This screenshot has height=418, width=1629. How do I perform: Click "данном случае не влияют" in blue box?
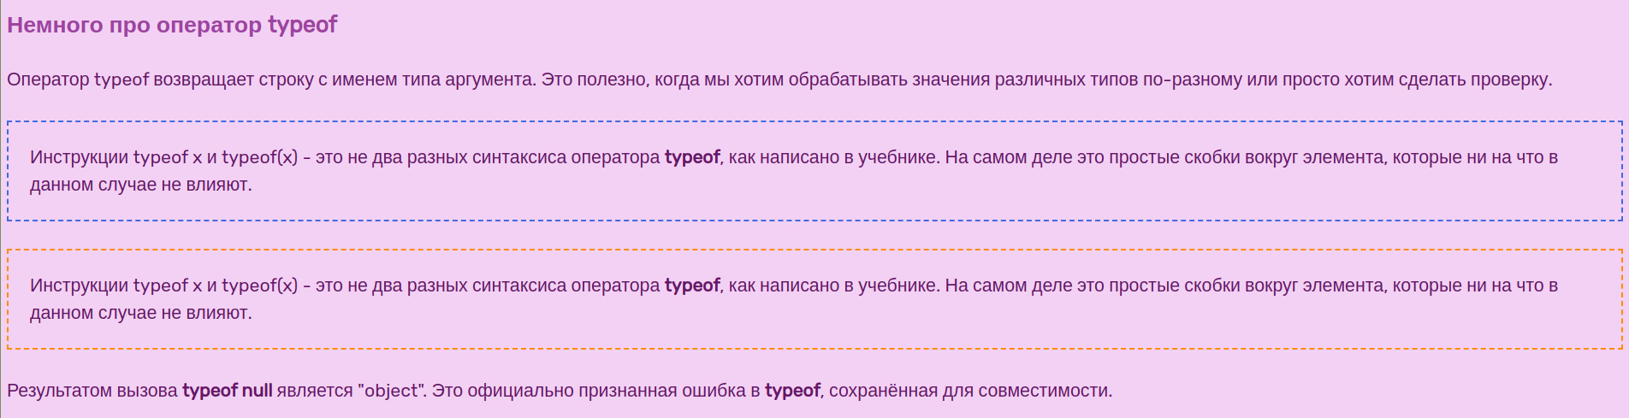[139, 185]
